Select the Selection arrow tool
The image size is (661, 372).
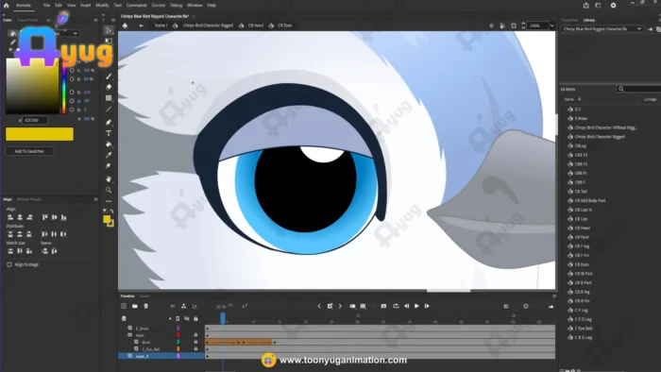coord(109,30)
